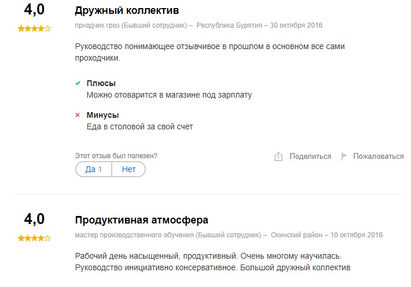The image size is (411, 287).
Task: Open review titled Продуктивная атмосфера
Action: point(142,220)
